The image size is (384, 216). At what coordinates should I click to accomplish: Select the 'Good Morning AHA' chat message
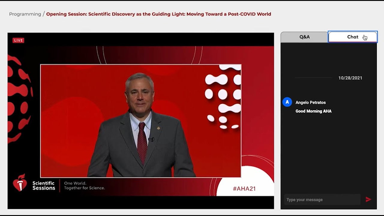coord(313,111)
